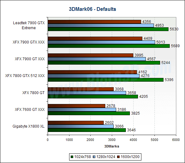Click the x-axis tick label 4000
The width and height of the screenshot is (185, 163).
tap(133, 140)
